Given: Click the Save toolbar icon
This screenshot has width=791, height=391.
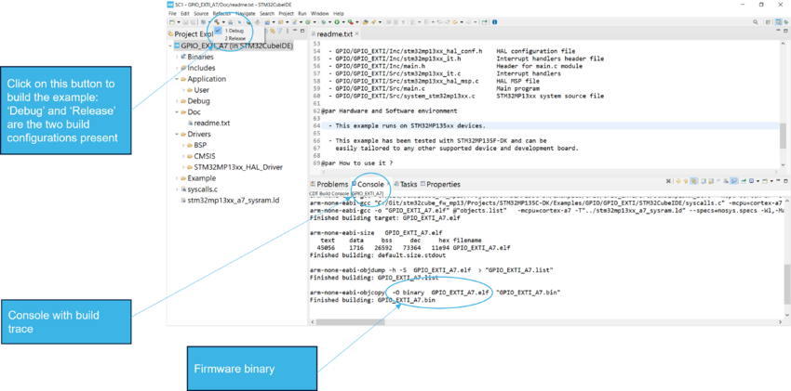Looking at the screenshot, I should coord(185,22).
